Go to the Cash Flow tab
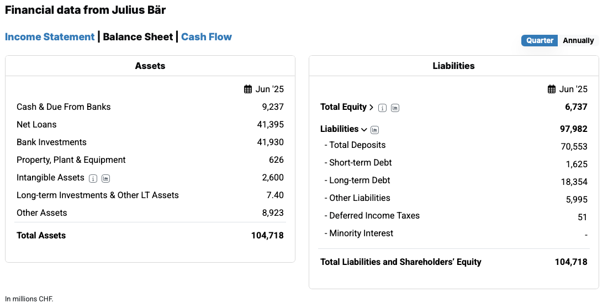Viewport: 608px width, 303px height. point(207,37)
